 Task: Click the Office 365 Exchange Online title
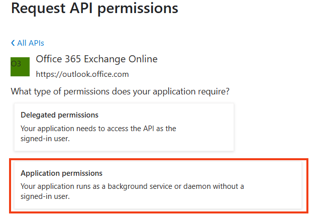click(96, 59)
